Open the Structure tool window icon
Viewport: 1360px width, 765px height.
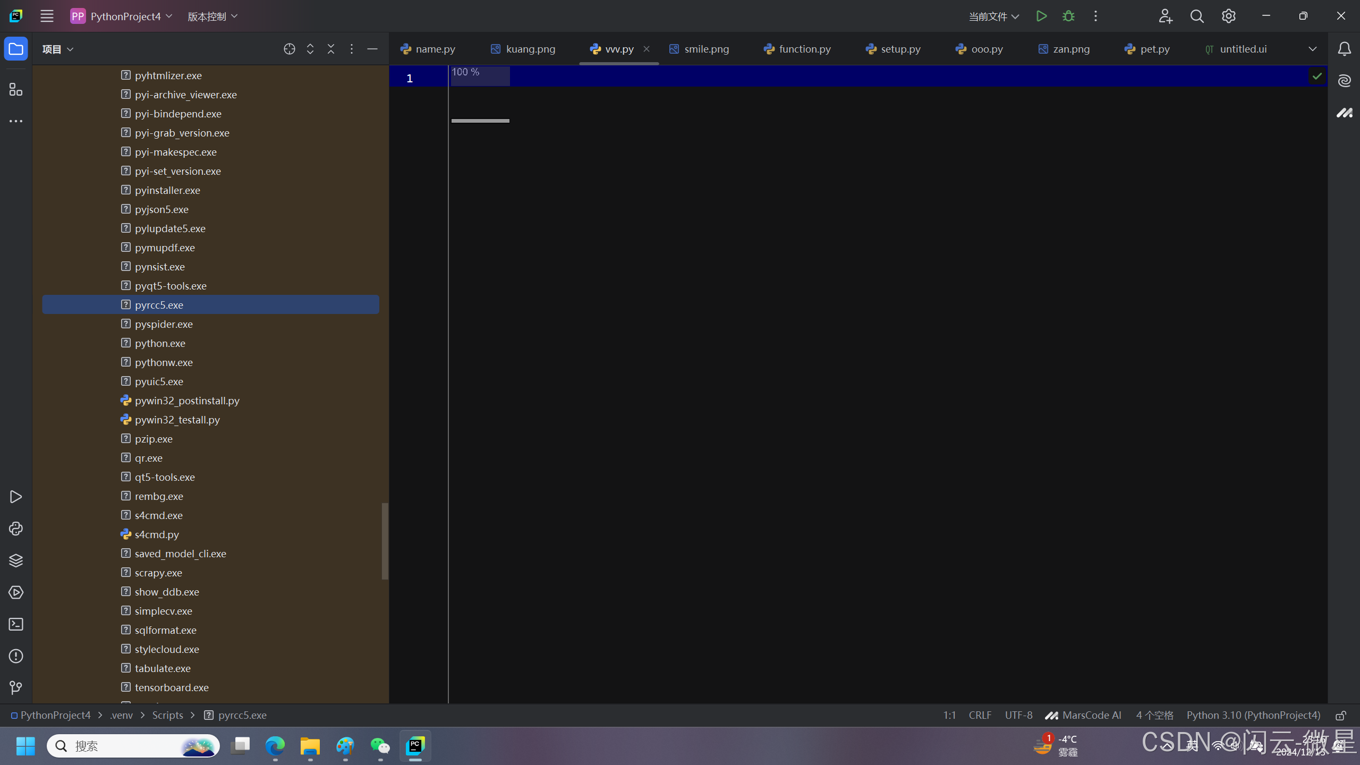pyautogui.click(x=16, y=89)
